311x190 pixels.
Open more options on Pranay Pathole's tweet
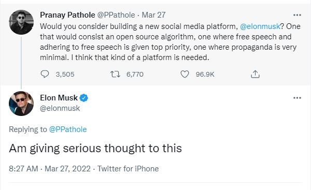297,15
